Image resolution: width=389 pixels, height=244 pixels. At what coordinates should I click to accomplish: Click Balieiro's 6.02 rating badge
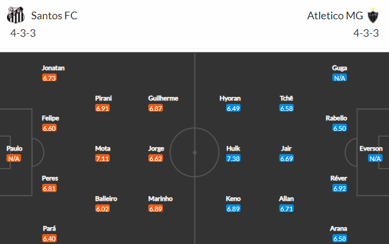pyautogui.click(x=102, y=209)
